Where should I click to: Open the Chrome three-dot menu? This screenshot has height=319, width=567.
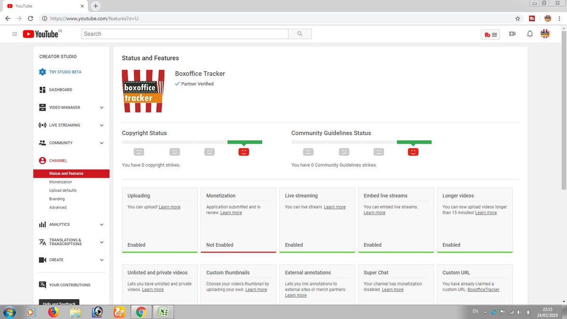click(x=560, y=18)
